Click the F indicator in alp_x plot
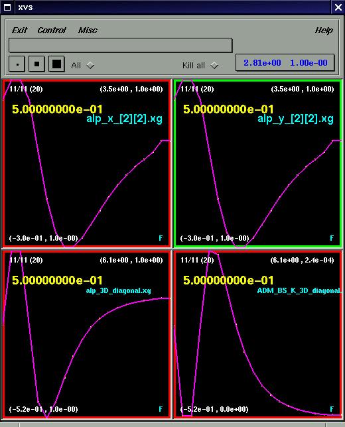This screenshot has height=427, width=345. click(161, 238)
